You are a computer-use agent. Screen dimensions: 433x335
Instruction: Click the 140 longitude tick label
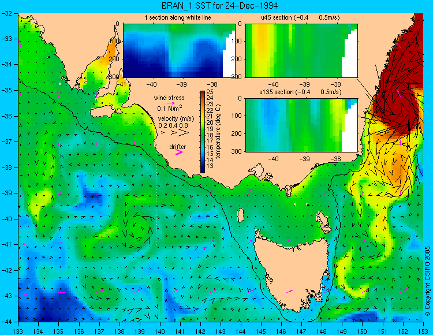[x=160, y=331]
